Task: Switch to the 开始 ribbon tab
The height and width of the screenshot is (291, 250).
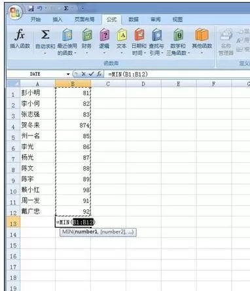Action: tap(35, 20)
